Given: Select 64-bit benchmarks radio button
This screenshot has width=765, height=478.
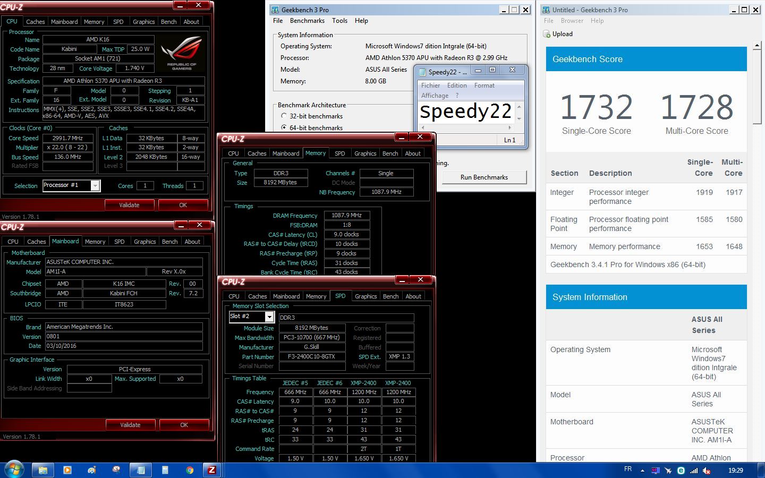Looking at the screenshot, I should (x=284, y=127).
